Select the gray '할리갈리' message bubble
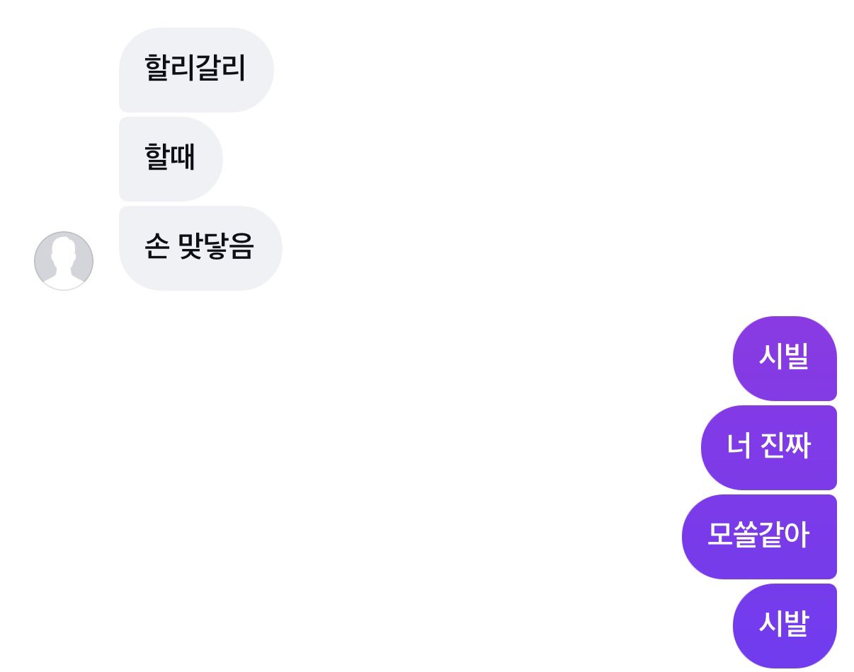Screen dimensions: 854x672 [195, 70]
